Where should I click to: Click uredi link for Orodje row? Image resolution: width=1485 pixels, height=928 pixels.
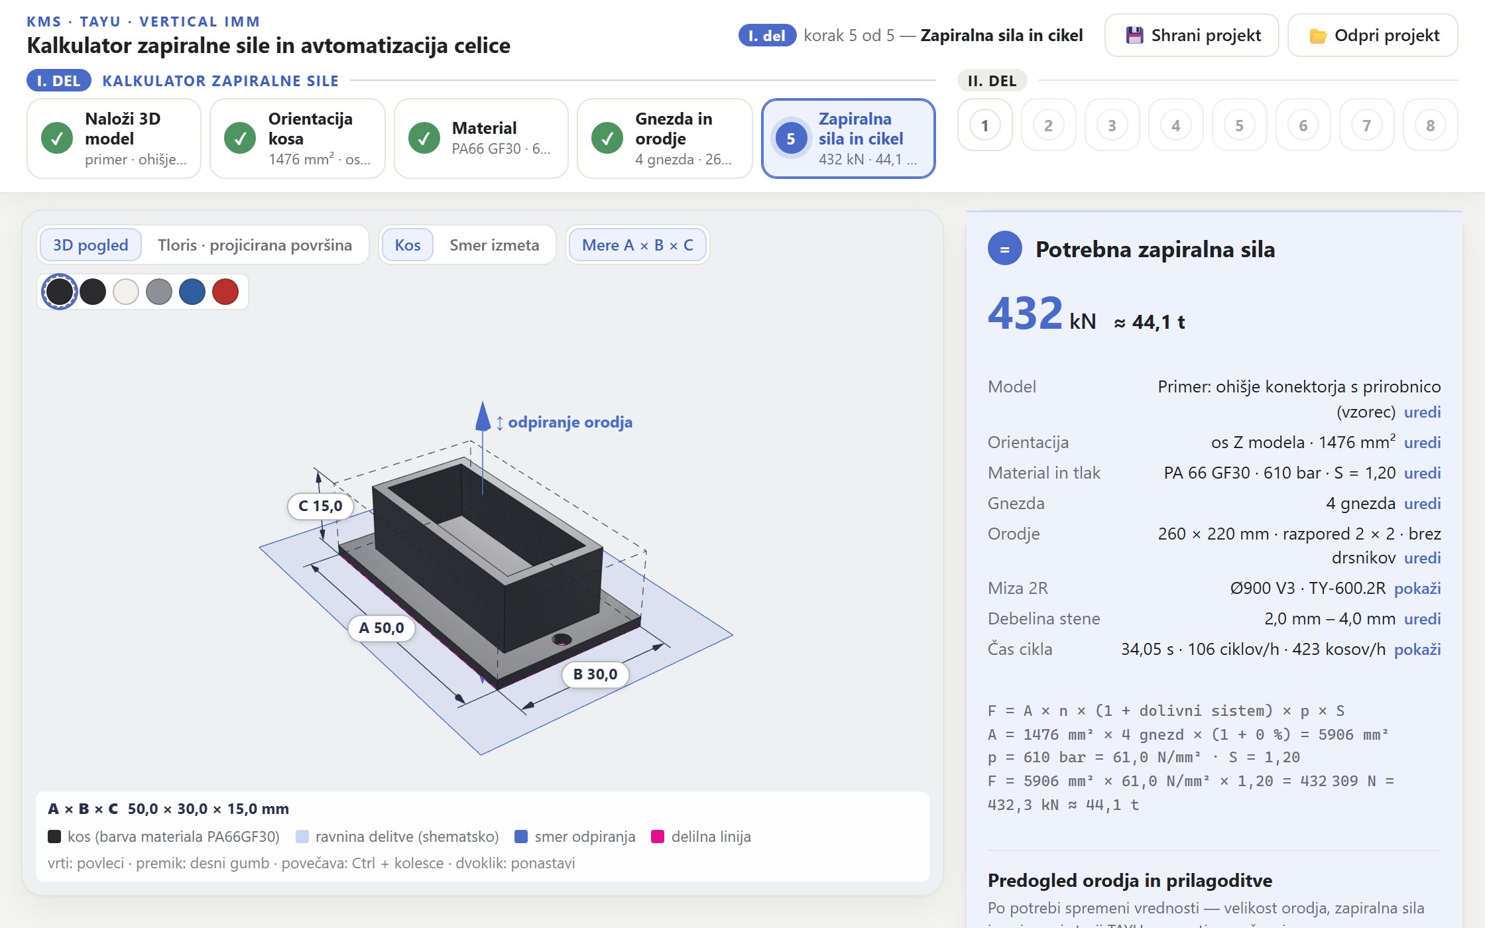coord(1422,558)
